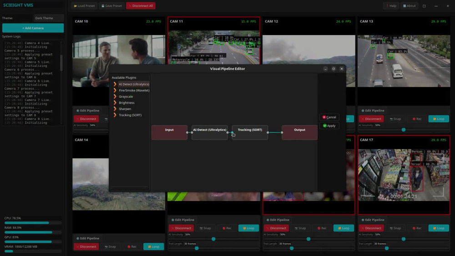
Task: Click Save Preset in the top bar
Action: coord(111,6)
